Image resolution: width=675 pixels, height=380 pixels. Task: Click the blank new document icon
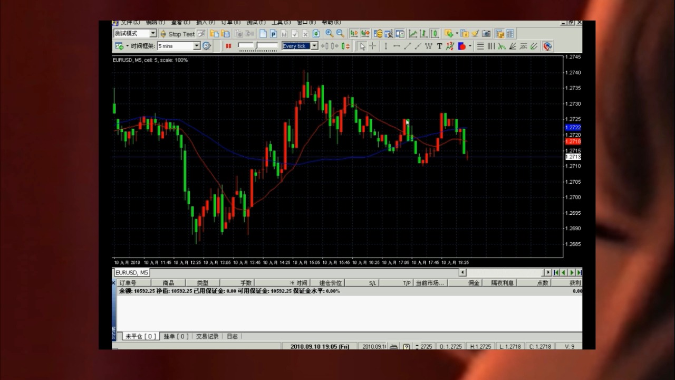[263, 34]
